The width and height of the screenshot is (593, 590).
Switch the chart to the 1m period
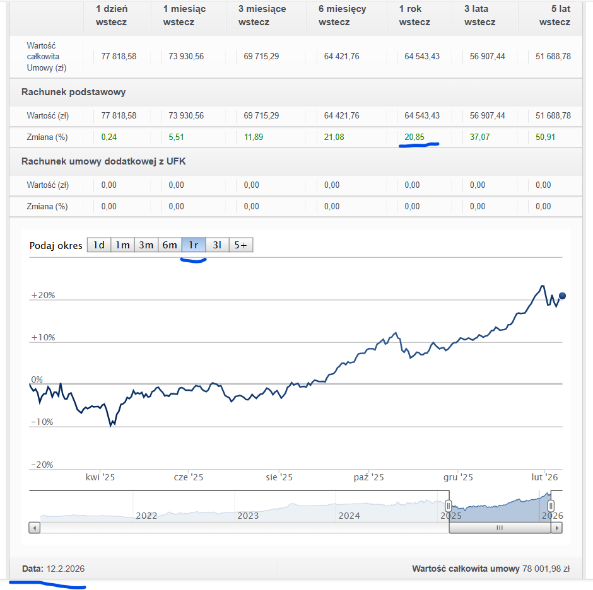click(x=122, y=245)
